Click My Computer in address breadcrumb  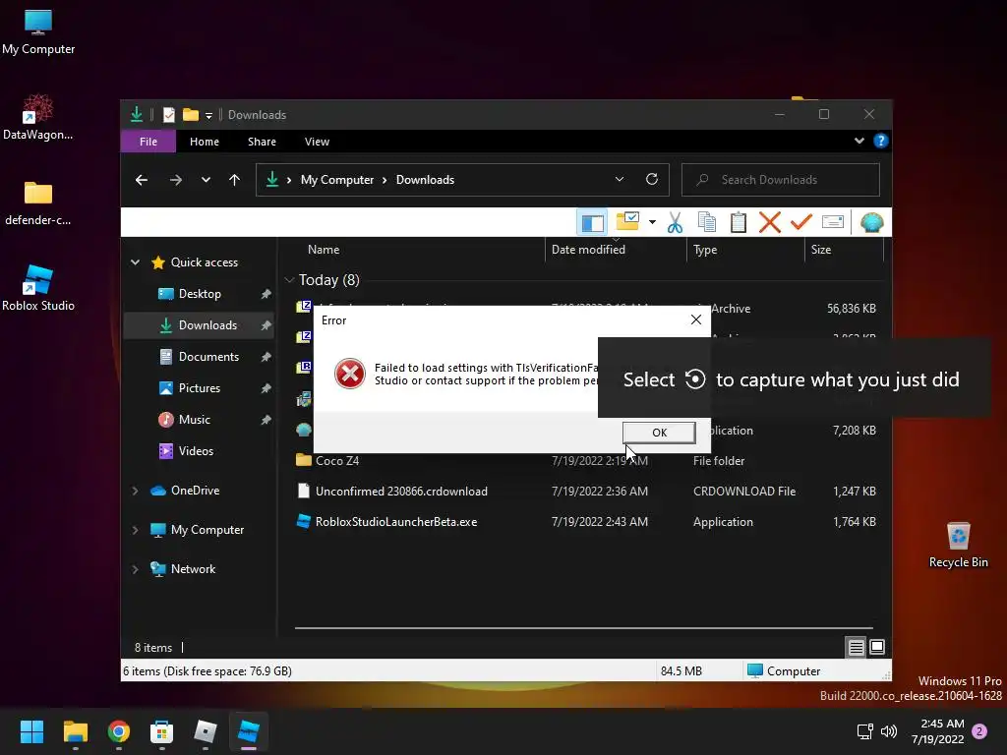(337, 180)
